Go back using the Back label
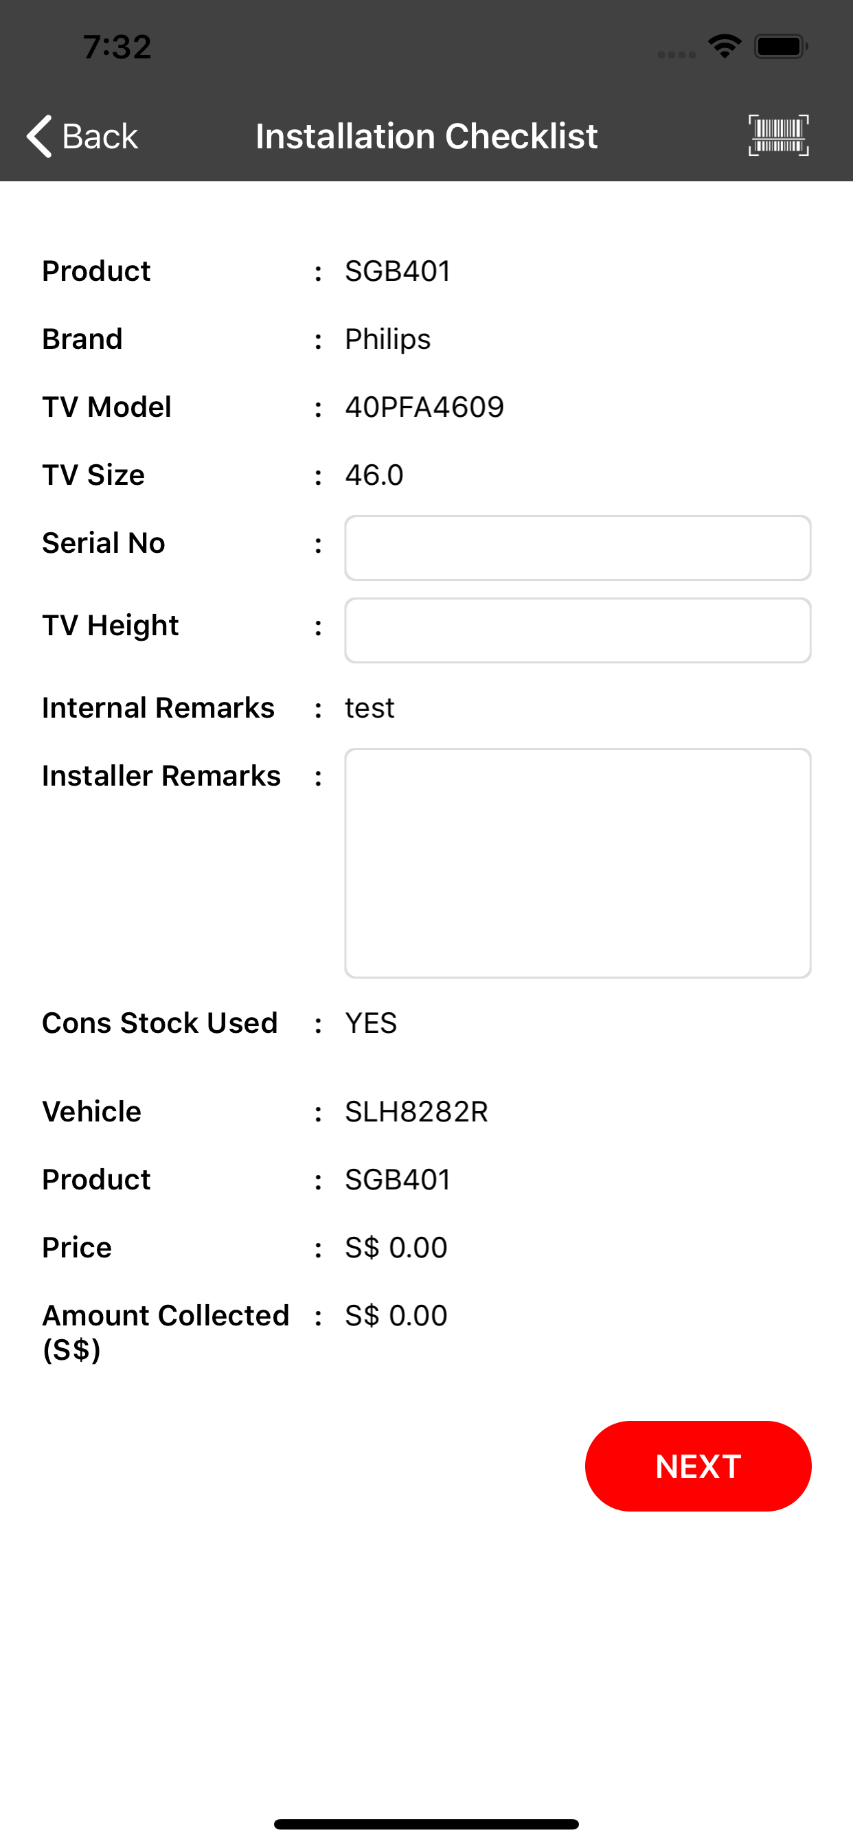Image resolution: width=853 pixels, height=1846 pixels. (x=100, y=136)
